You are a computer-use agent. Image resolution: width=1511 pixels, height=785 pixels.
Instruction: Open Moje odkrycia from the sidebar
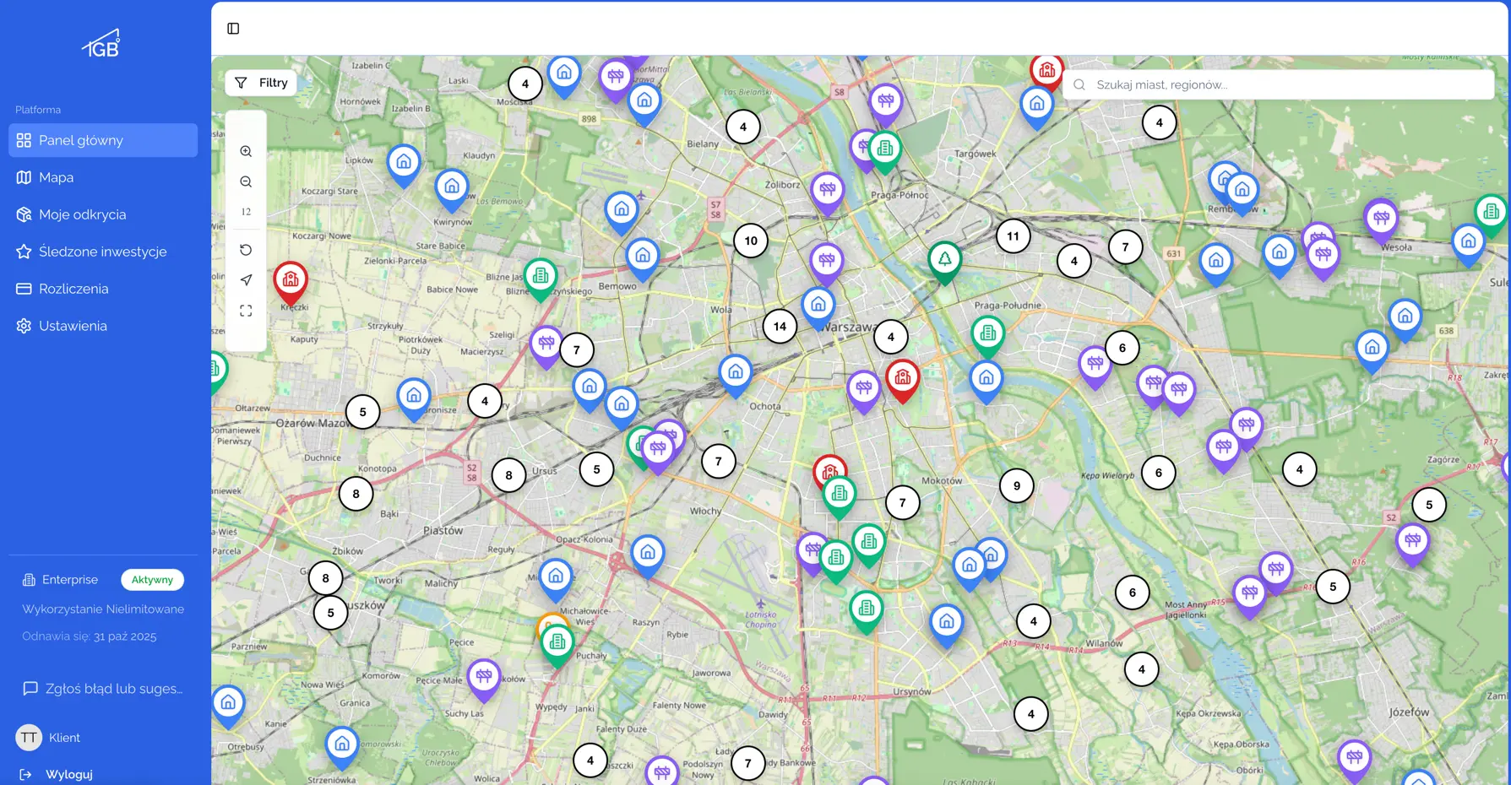82,214
